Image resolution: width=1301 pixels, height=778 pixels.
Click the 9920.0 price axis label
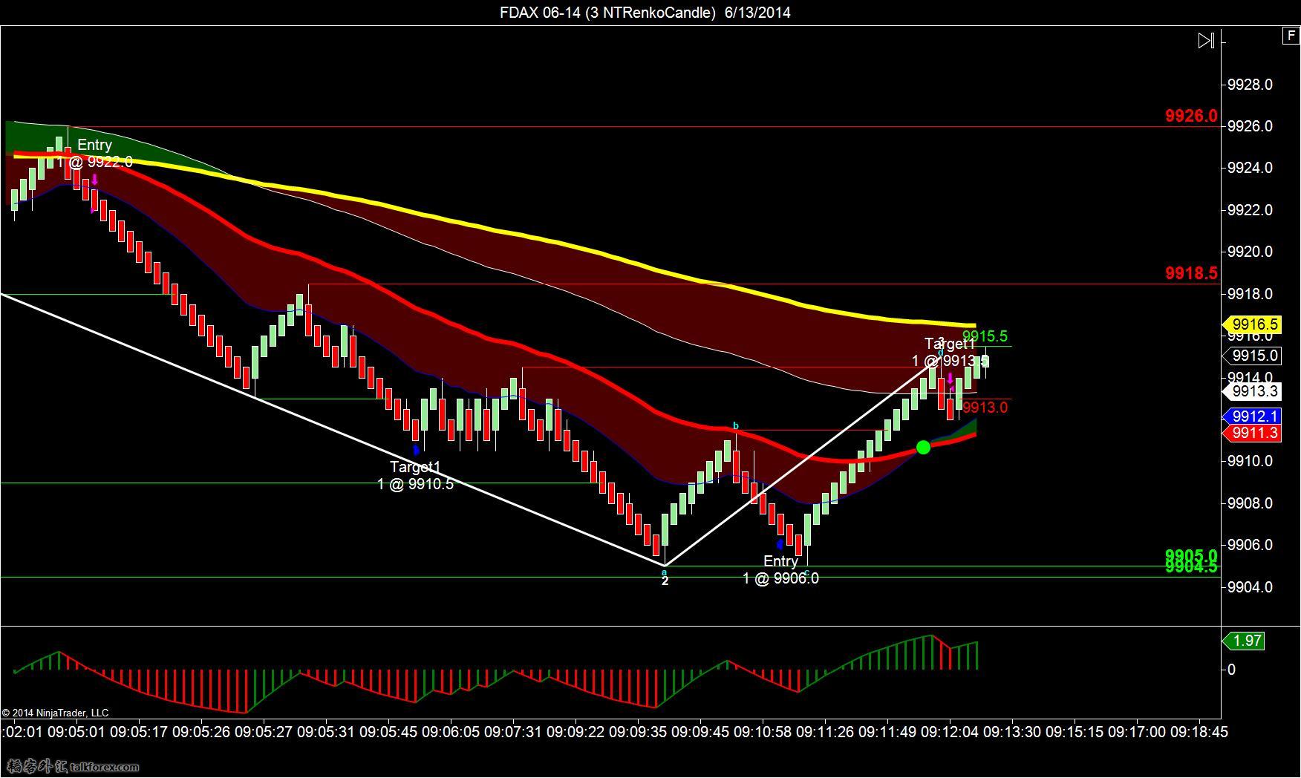click(1250, 252)
